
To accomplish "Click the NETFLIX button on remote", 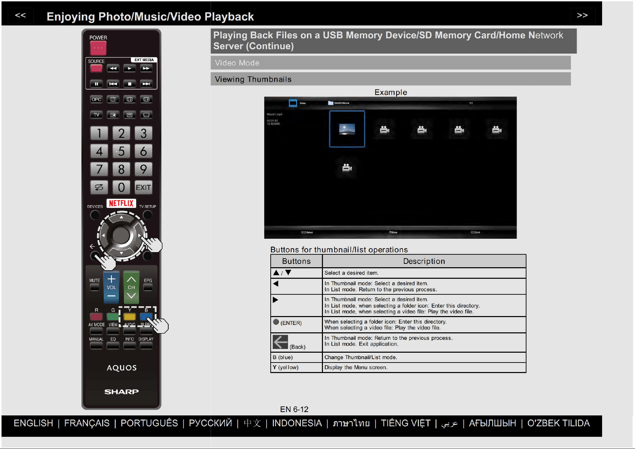I will point(121,203).
